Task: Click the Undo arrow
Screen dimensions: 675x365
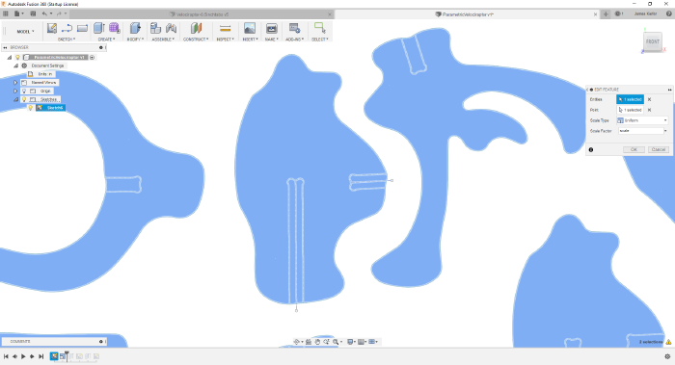Action: coord(44,13)
